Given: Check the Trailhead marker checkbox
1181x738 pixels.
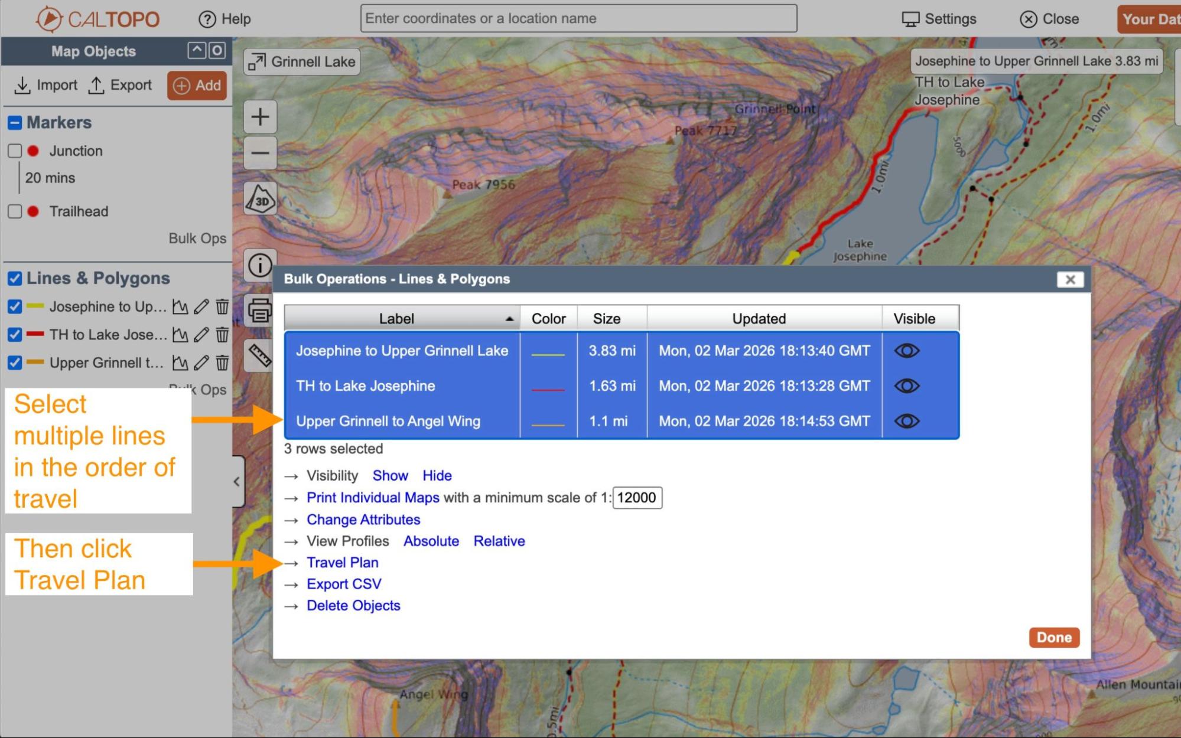Looking at the screenshot, I should (x=15, y=211).
